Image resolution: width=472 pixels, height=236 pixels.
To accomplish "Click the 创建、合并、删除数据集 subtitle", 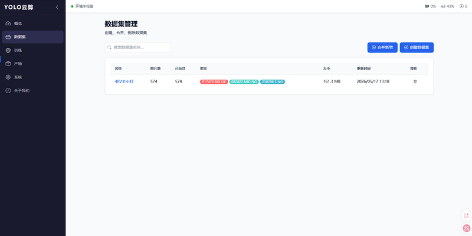I will (126, 33).
